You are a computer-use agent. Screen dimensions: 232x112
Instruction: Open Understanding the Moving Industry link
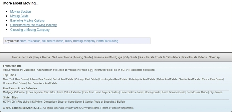(x=33, y=25)
